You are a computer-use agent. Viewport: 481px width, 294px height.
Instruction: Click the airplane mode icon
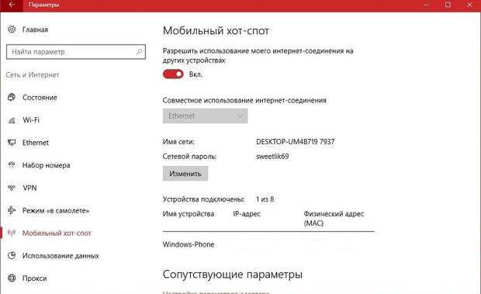12,210
